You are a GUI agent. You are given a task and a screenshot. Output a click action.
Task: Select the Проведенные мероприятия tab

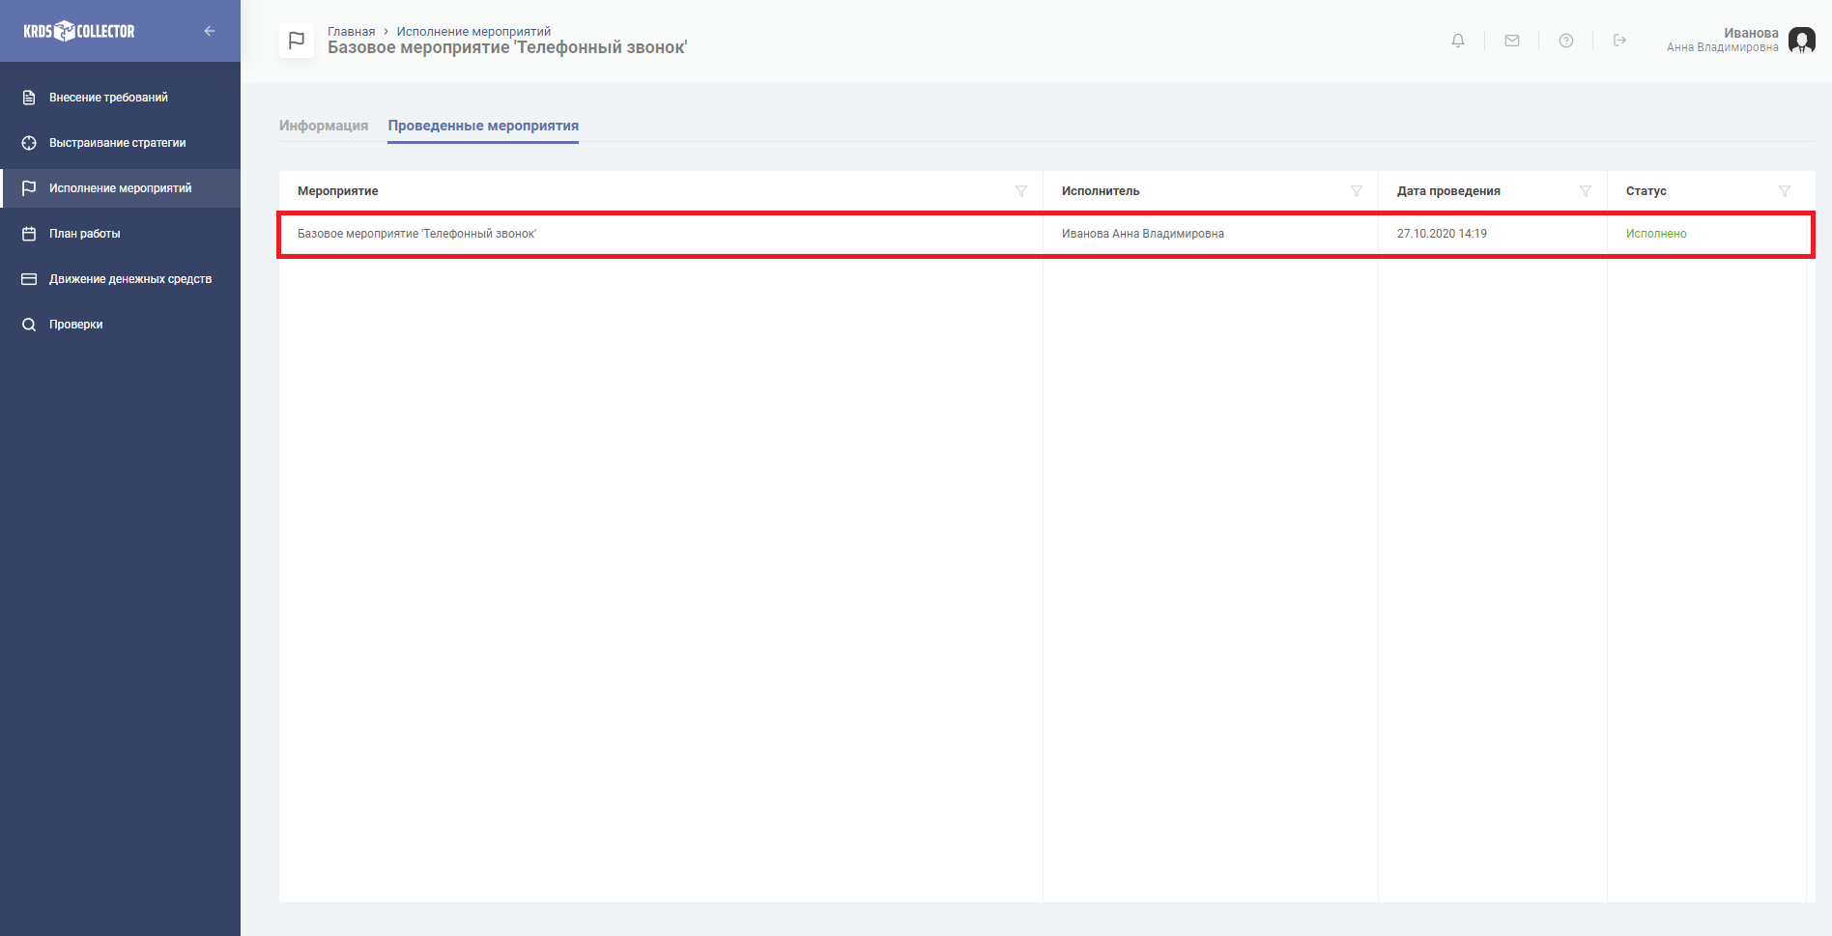pyautogui.click(x=483, y=126)
